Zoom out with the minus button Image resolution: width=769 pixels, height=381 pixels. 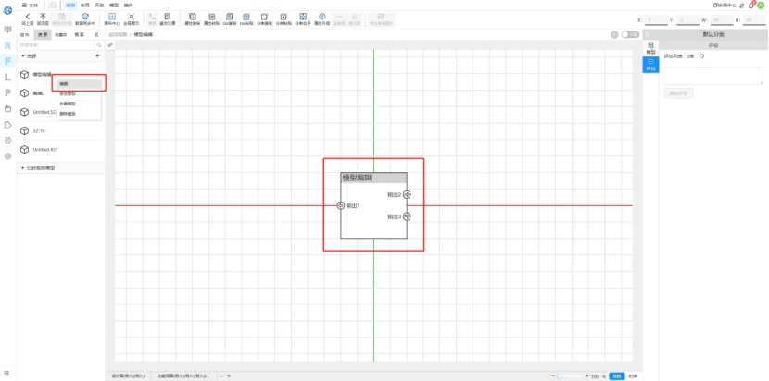pyautogui.click(x=553, y=376)
